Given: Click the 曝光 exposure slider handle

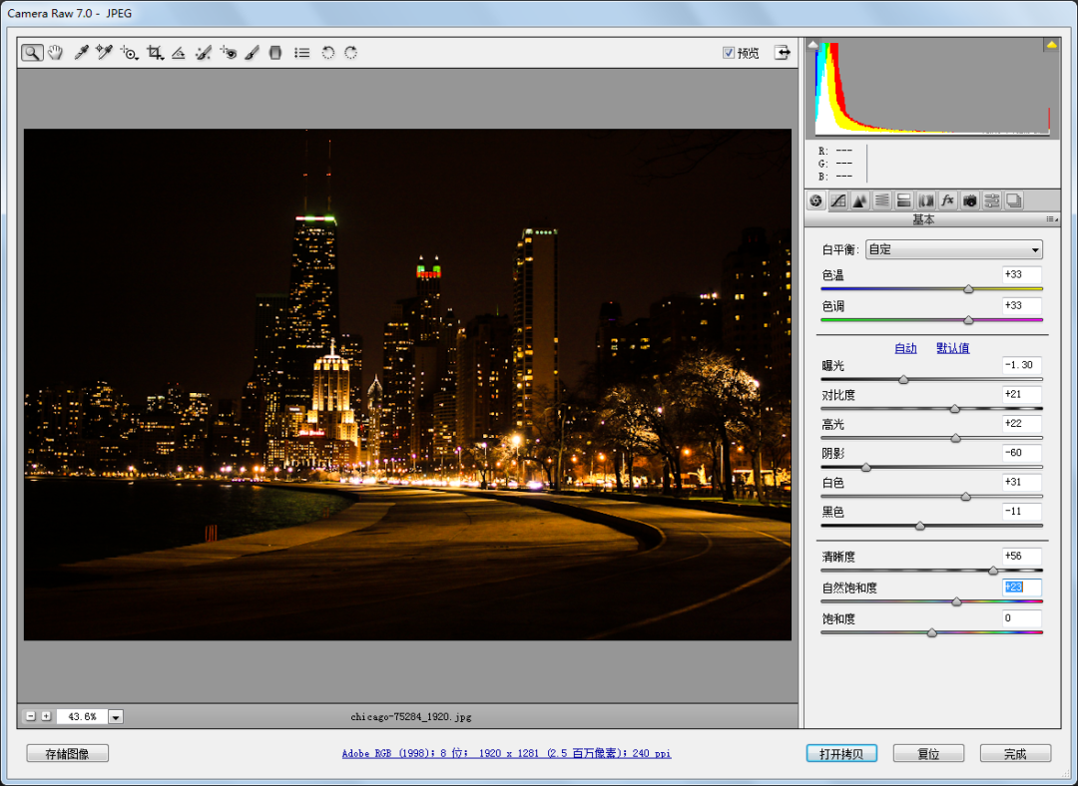Looking at the screenshot, I should [x=903, y=379].
